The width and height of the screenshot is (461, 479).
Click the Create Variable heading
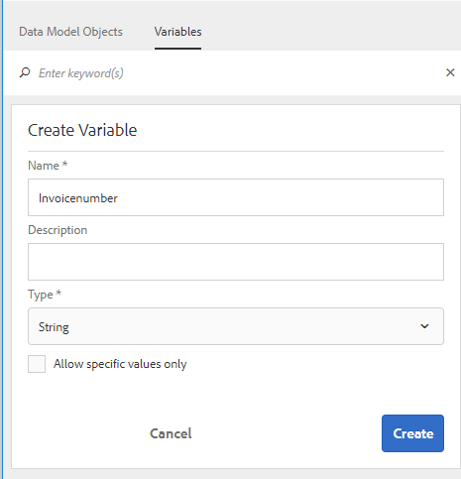[x=82, y=130]
